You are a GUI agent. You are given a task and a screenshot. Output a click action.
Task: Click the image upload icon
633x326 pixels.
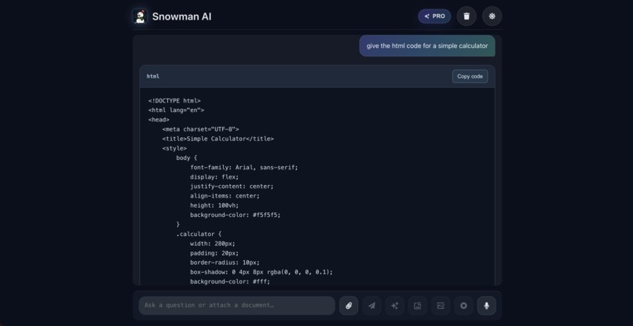click(x=418, y=306)
